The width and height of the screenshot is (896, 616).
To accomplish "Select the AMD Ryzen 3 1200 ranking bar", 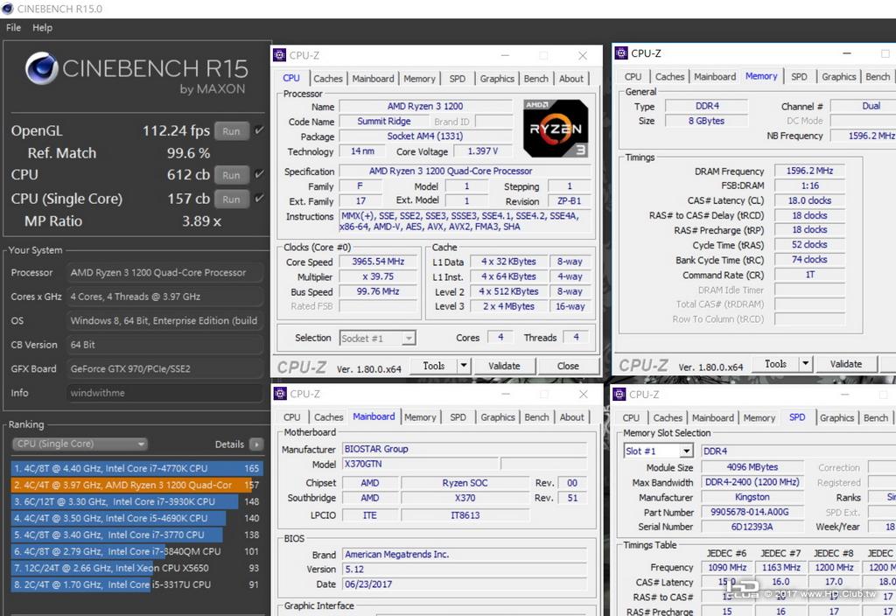I will pyautogui.click(x=136, y=485).
